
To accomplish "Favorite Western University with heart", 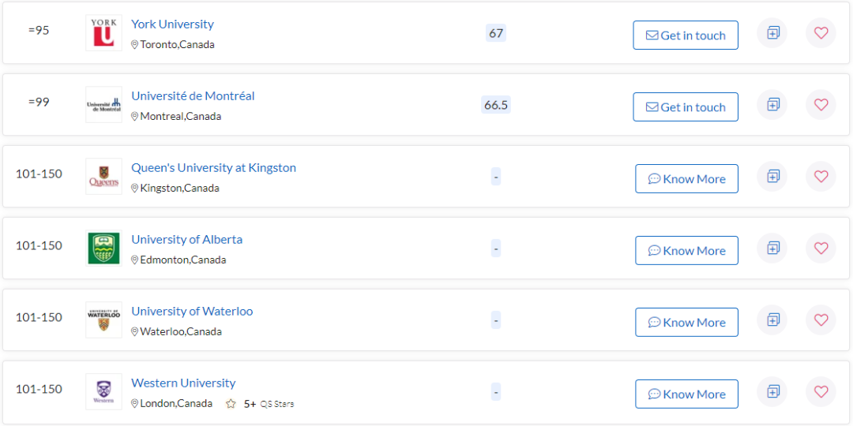I will [821, 392].
